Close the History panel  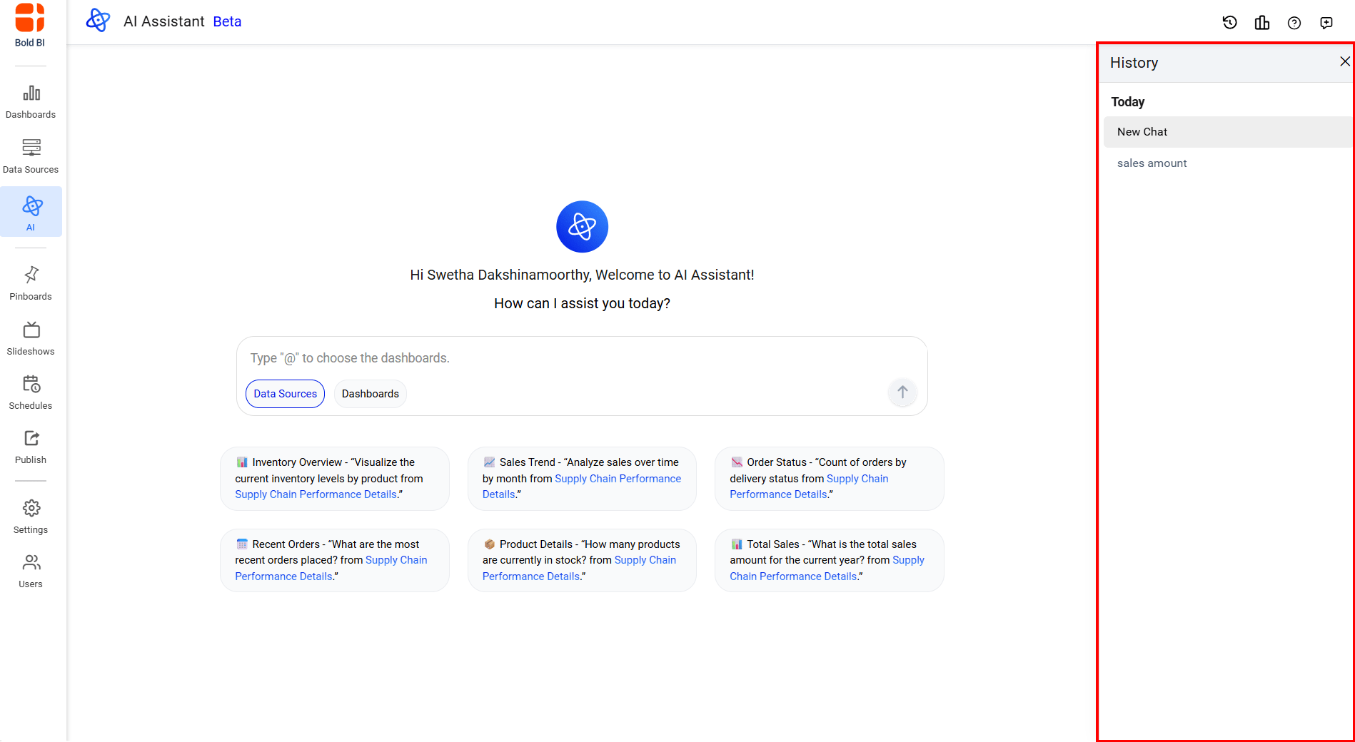click(1344, 61)
